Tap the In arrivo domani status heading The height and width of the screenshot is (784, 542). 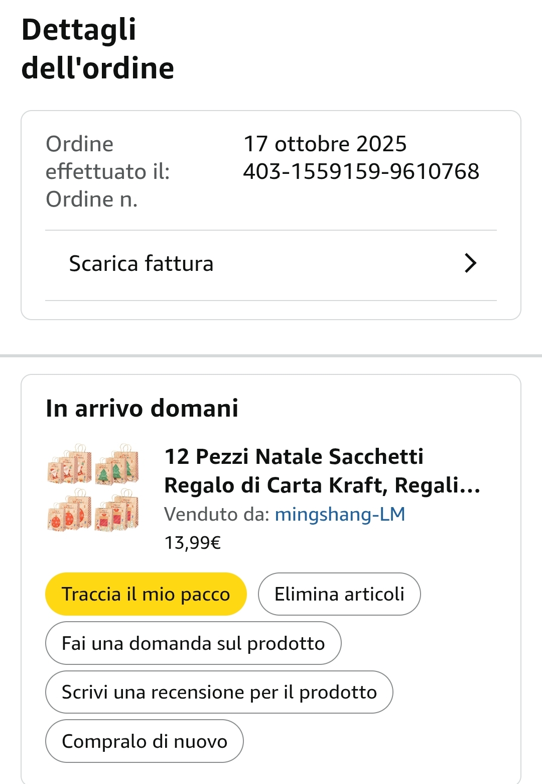pos(142,408)
